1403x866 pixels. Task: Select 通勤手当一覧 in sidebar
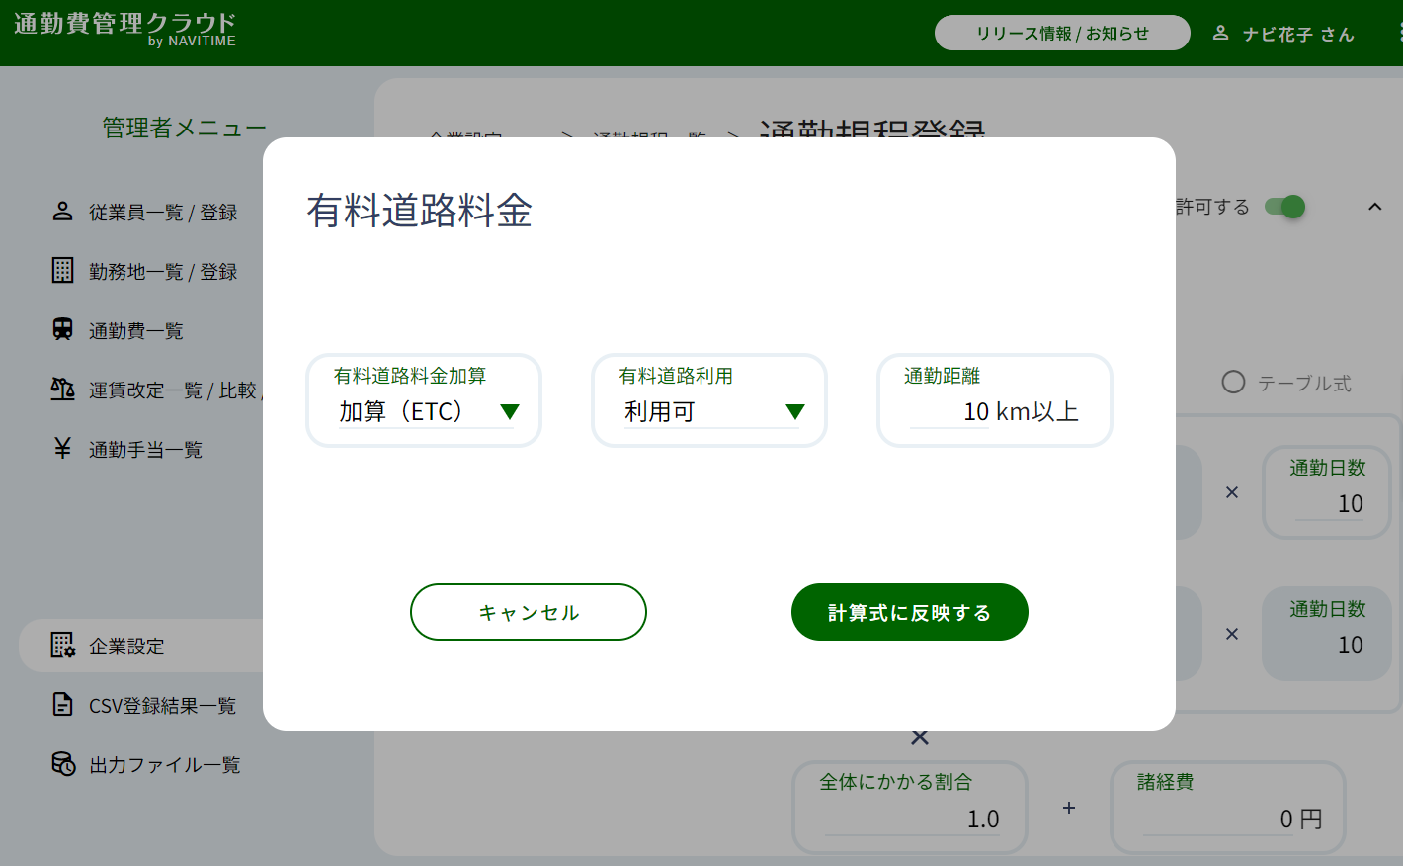tap(145, 450)
